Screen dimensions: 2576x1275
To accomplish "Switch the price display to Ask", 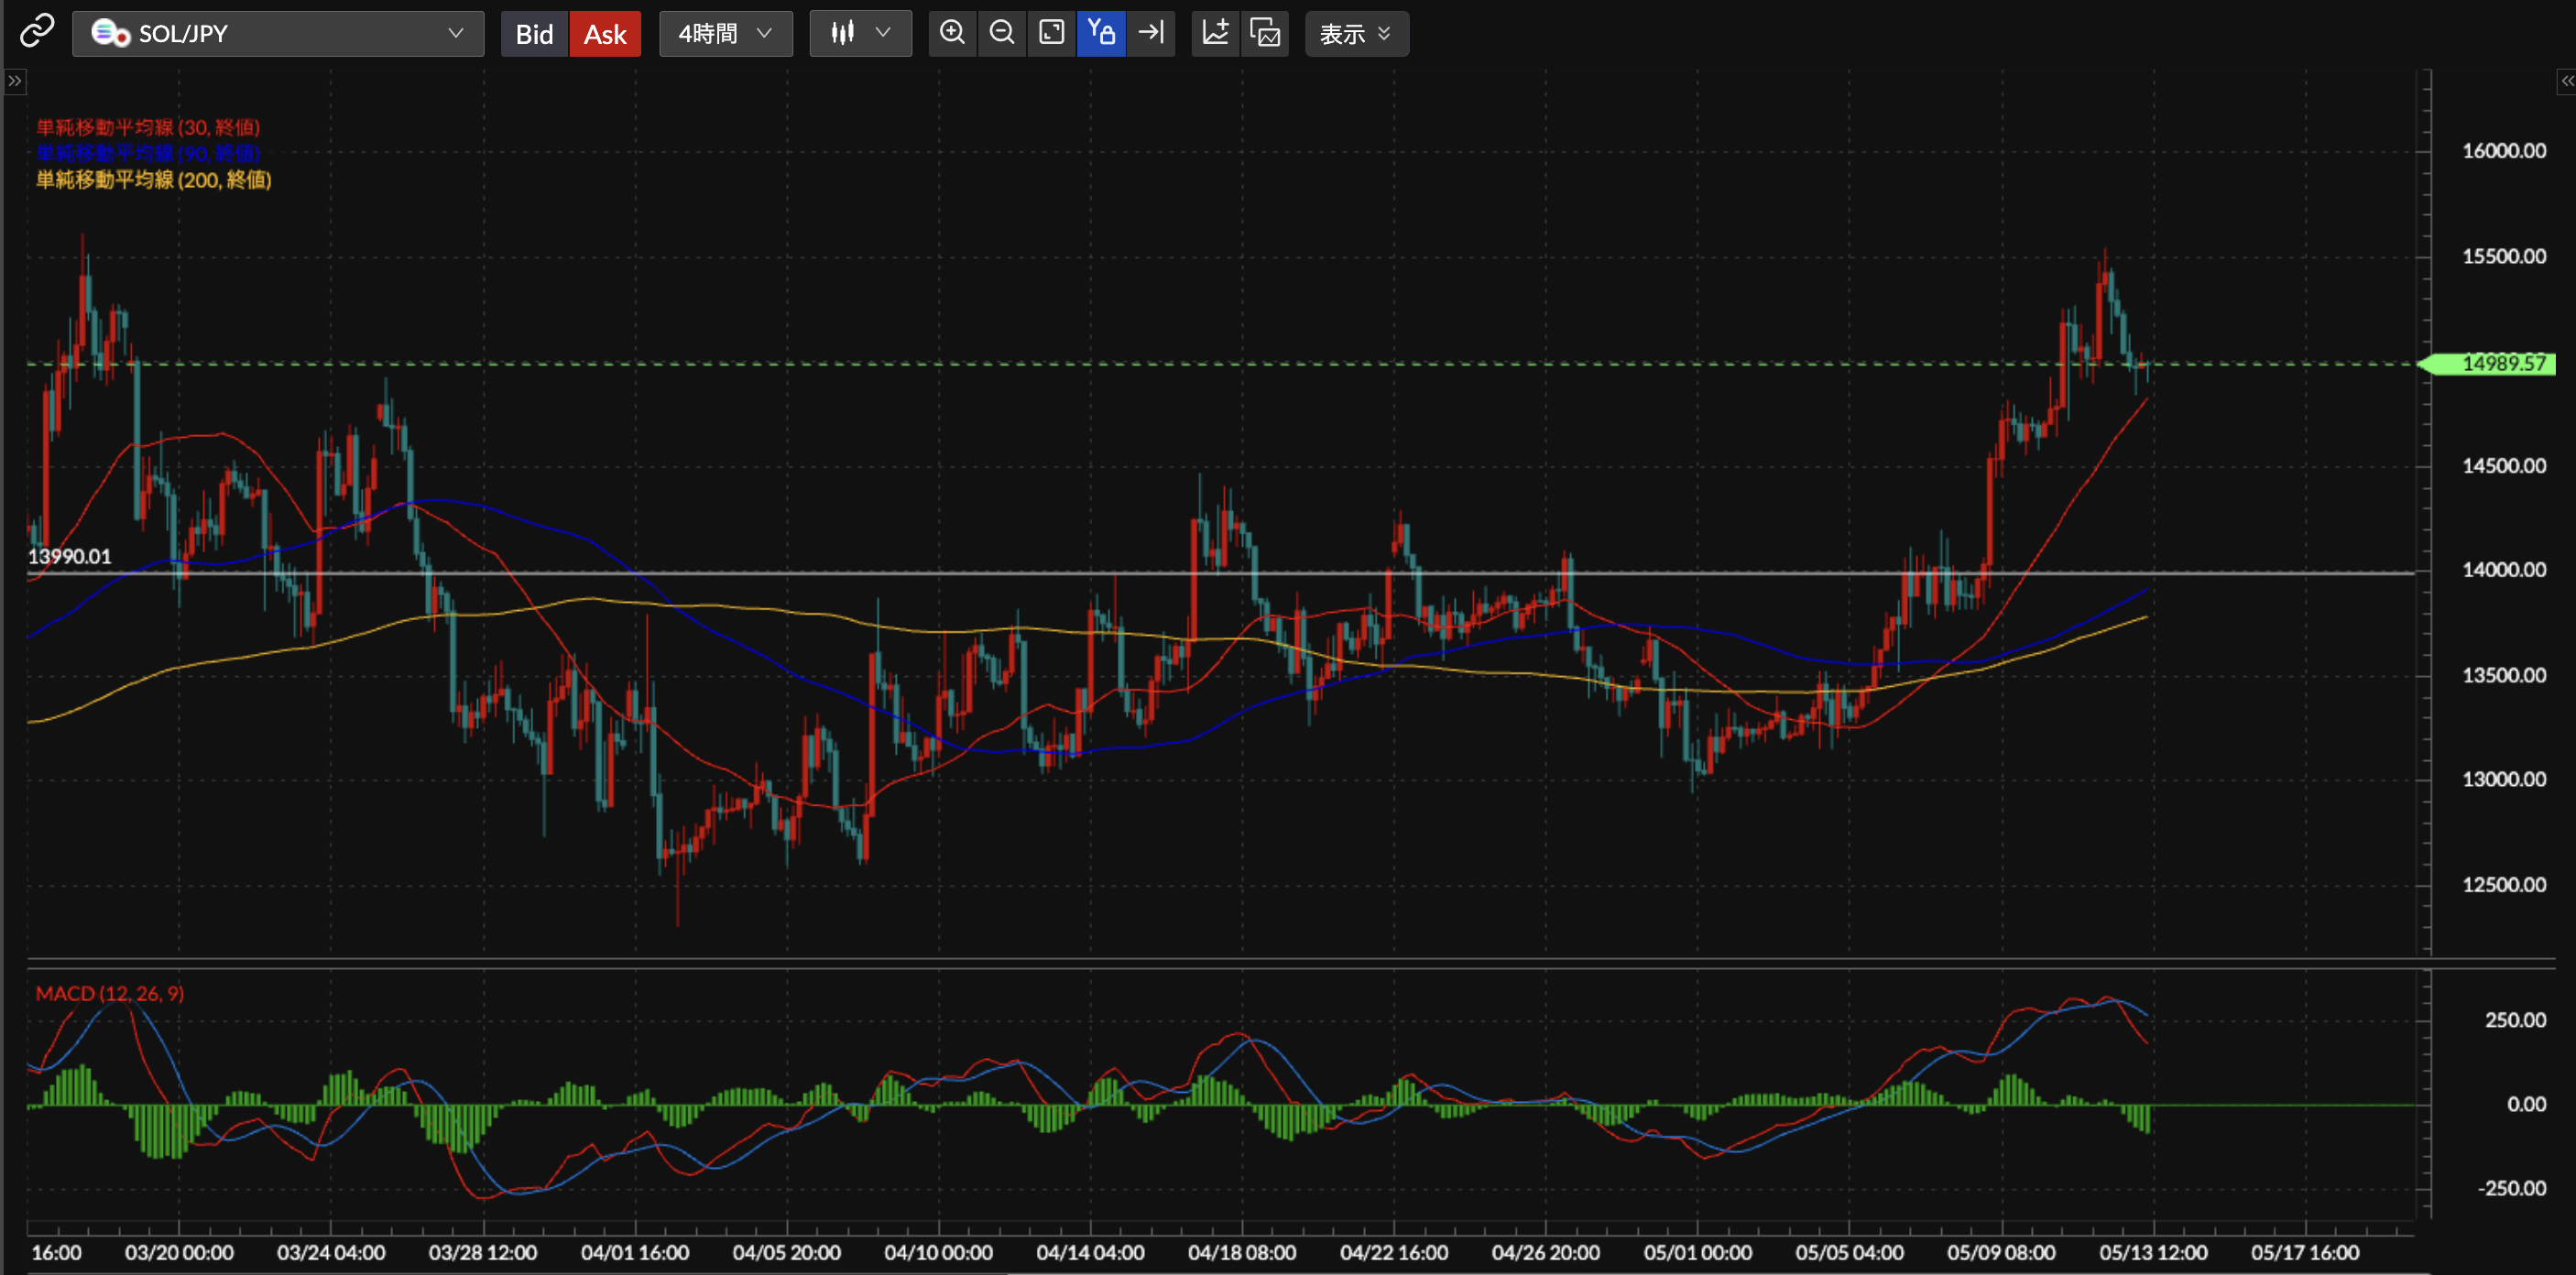I will tap(605, 34).
